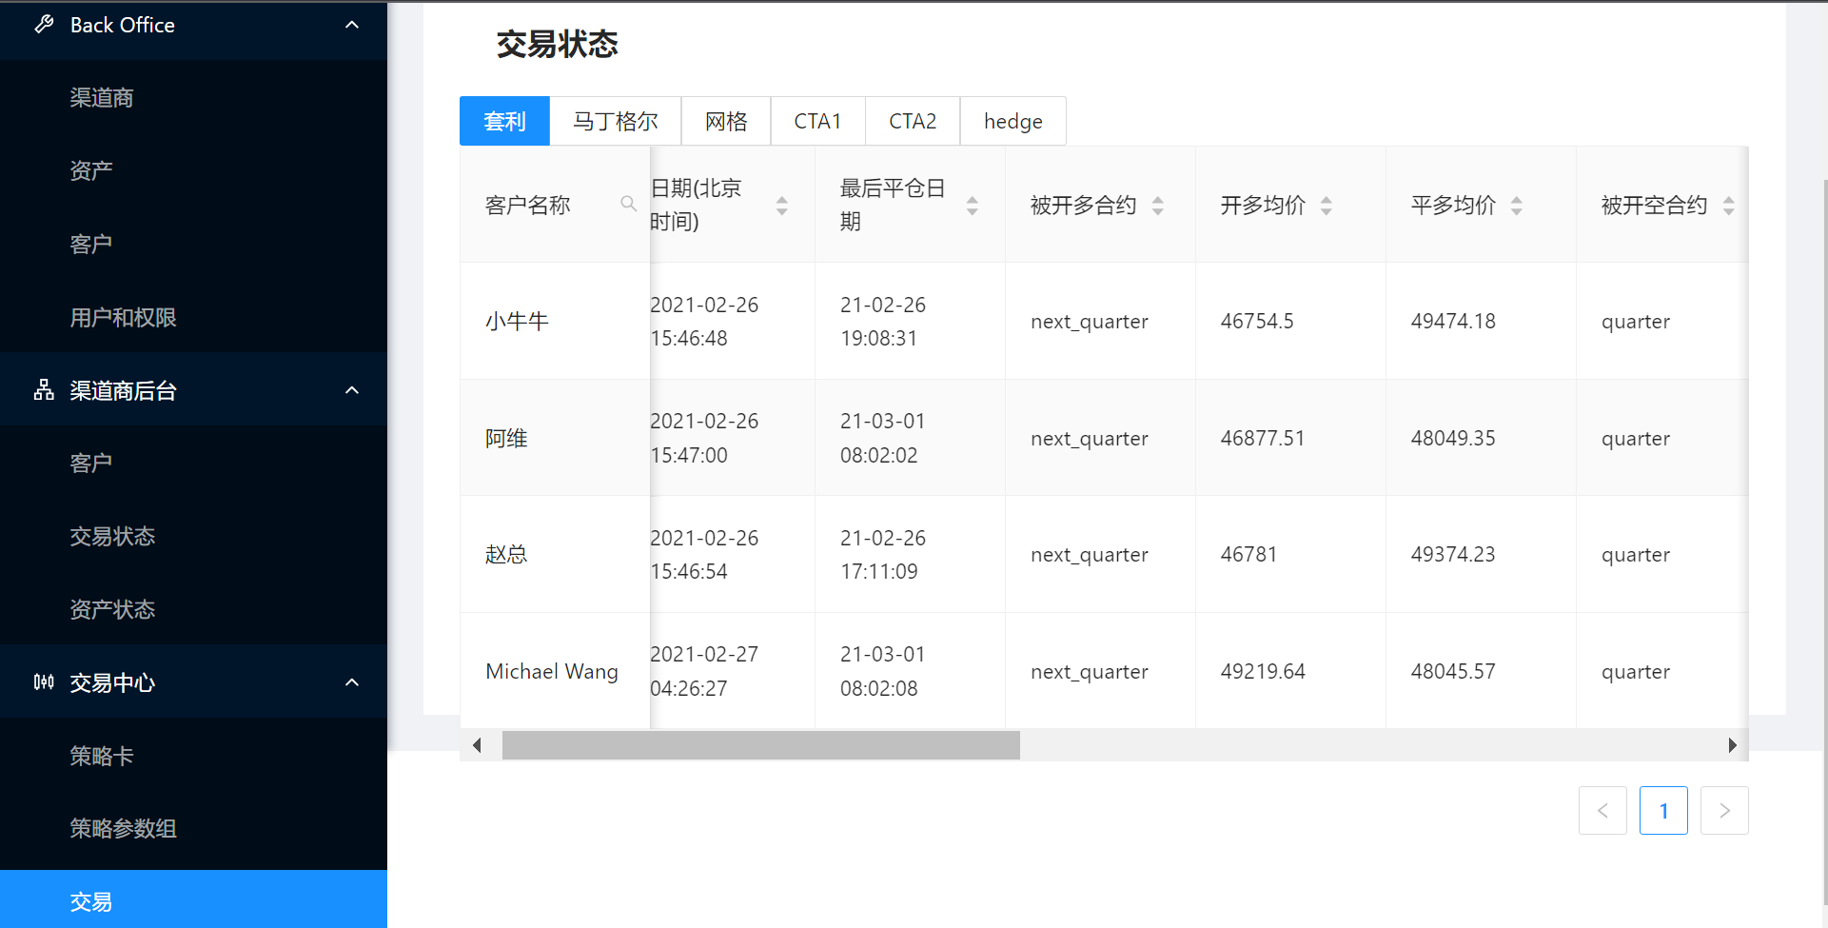Image resolution: width=1828 pixels, height=928 pixels.
Task: Click the table scroll-right arrow
Action: coord(1732,745)
